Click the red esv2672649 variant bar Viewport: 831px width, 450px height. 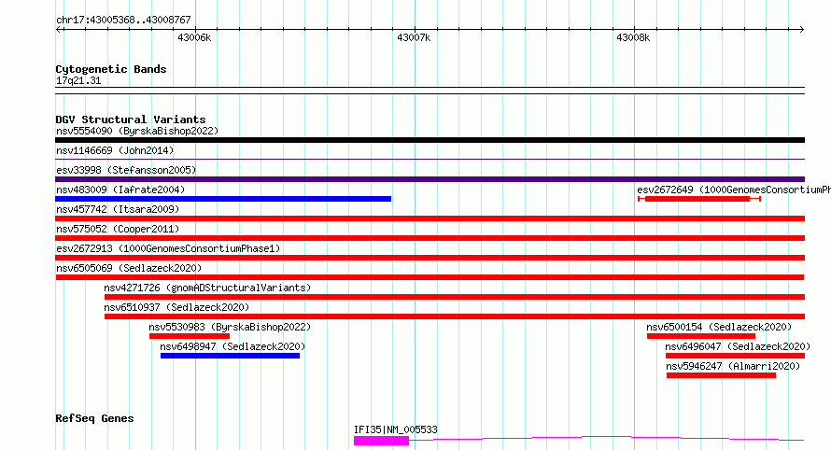699,199
